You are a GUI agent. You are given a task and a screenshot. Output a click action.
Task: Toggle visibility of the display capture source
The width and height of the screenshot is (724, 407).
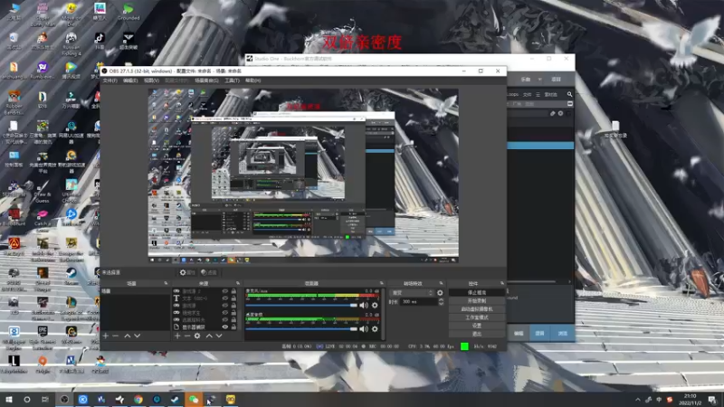[x=225, y=327]
